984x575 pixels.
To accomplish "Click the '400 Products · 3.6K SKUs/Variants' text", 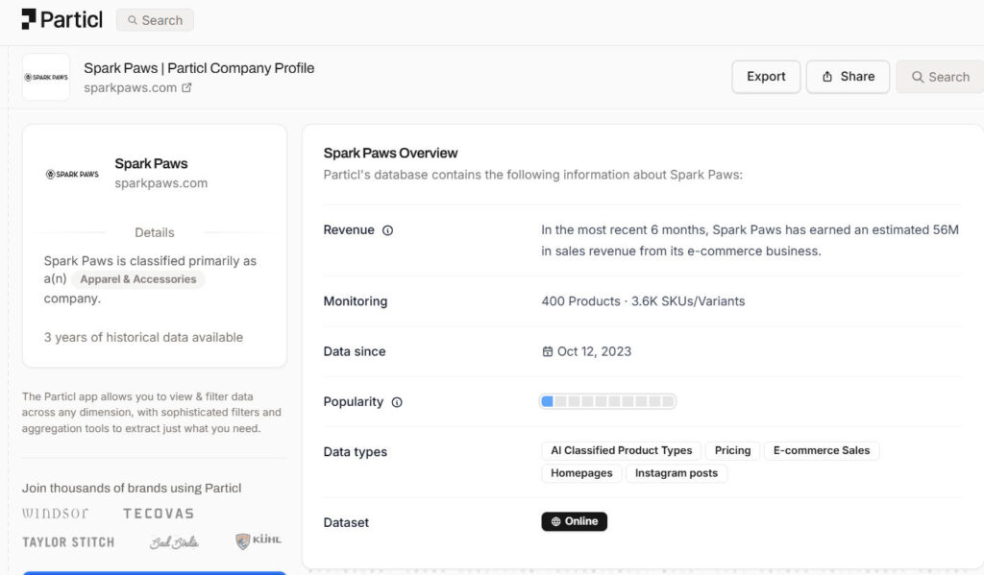I will [x=643, y=301].
